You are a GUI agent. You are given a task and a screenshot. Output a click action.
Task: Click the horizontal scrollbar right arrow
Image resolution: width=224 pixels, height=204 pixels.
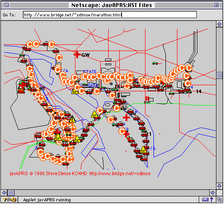point(212,193)
